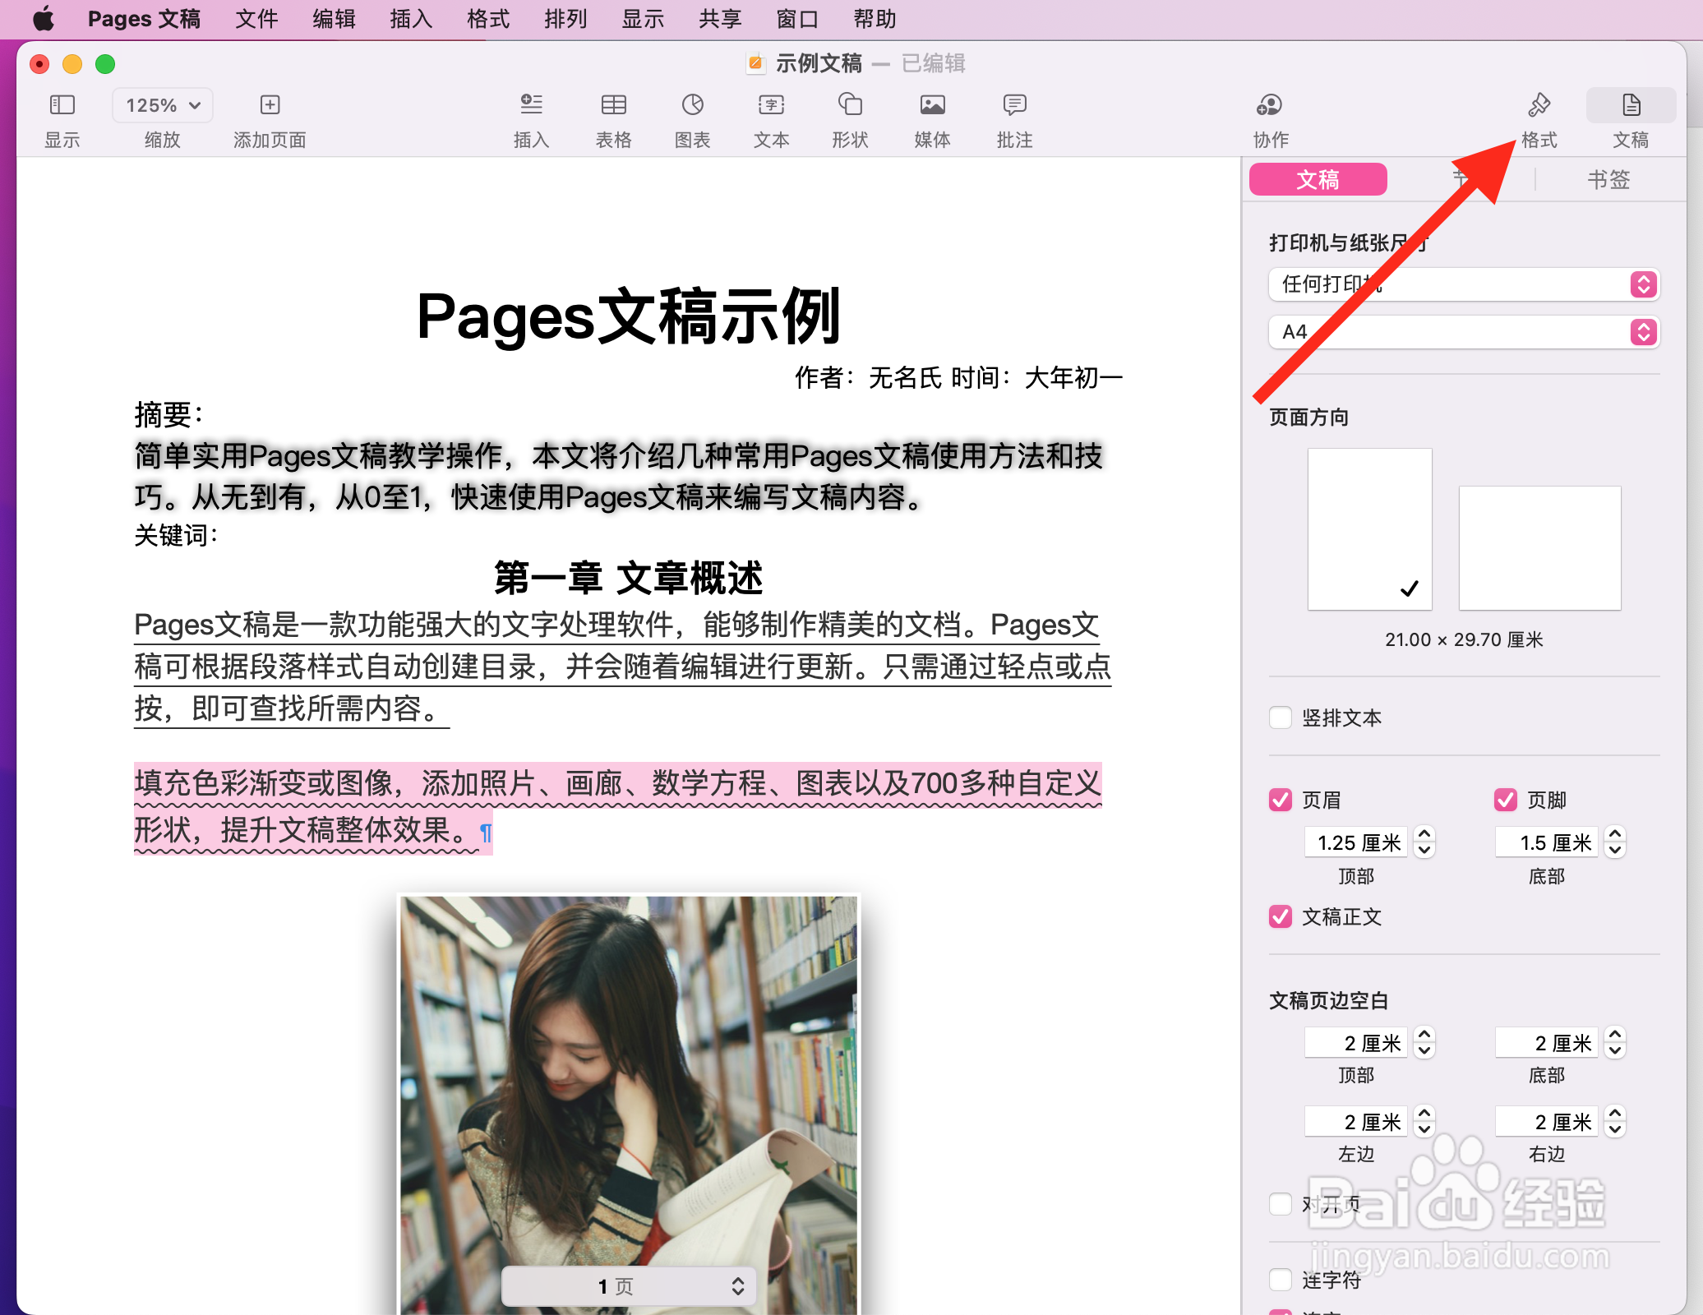Select the photo of woman reading

click(x=629, y=1105)
